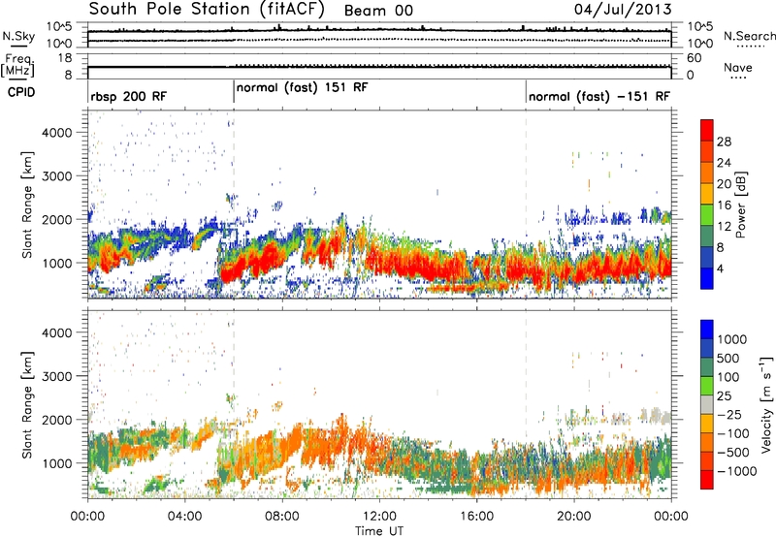Click the '12:00' time axis label
The width and height of the screenshot is (776, 537).
pos(379,517)
